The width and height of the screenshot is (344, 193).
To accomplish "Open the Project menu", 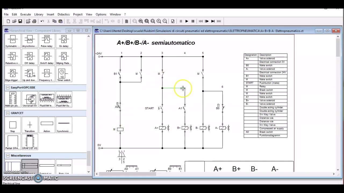I will 78,14.
